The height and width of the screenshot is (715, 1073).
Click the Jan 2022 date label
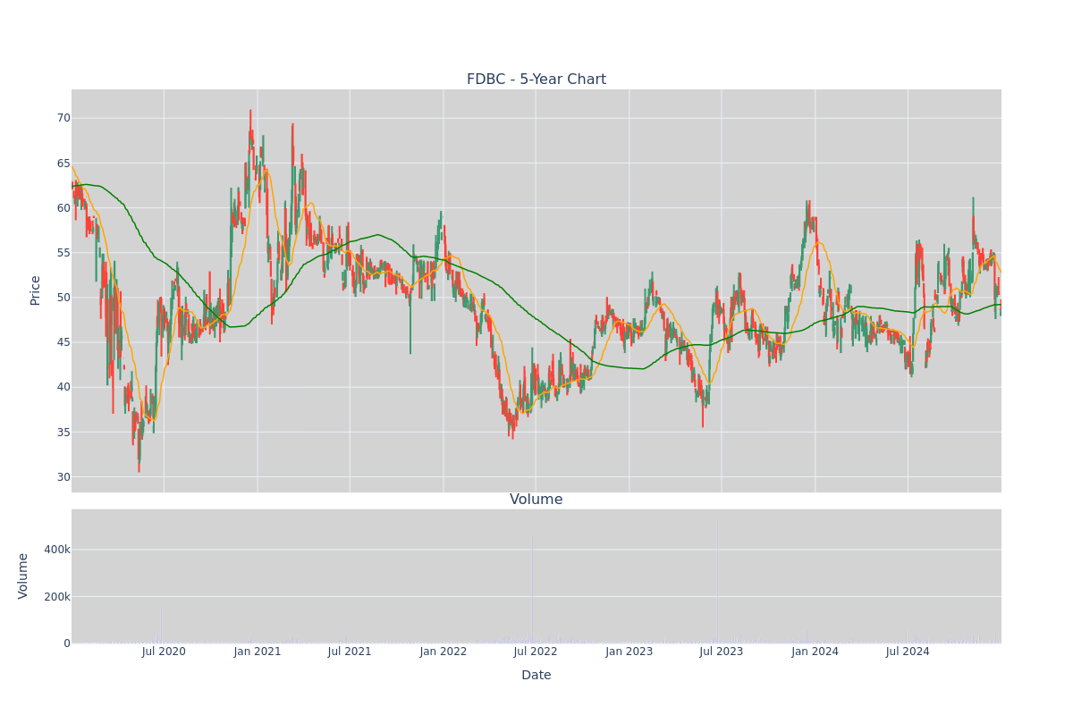[444, 652]
